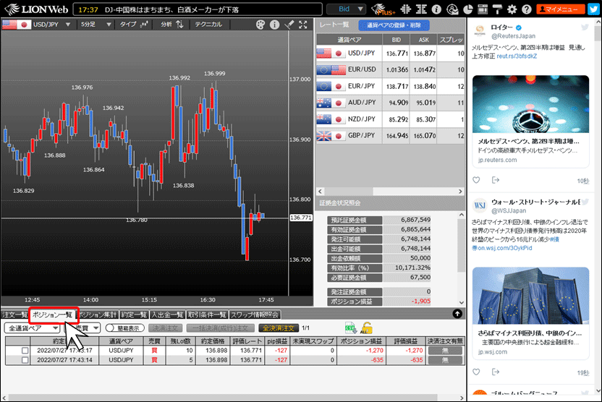The image size is (602, 402).
Task: Open chart color palette icon
Action: pyautogui.click(x=260, y=25)
